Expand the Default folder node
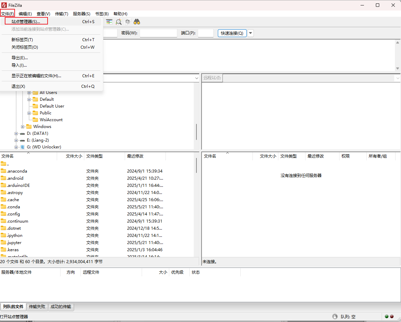The width and height of the screenshot is (401, 322). click(x=29, y=99)
